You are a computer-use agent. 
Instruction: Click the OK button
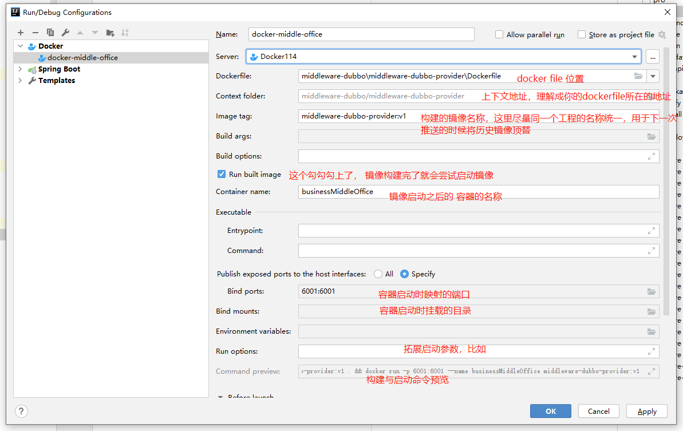tap(551, 411)
